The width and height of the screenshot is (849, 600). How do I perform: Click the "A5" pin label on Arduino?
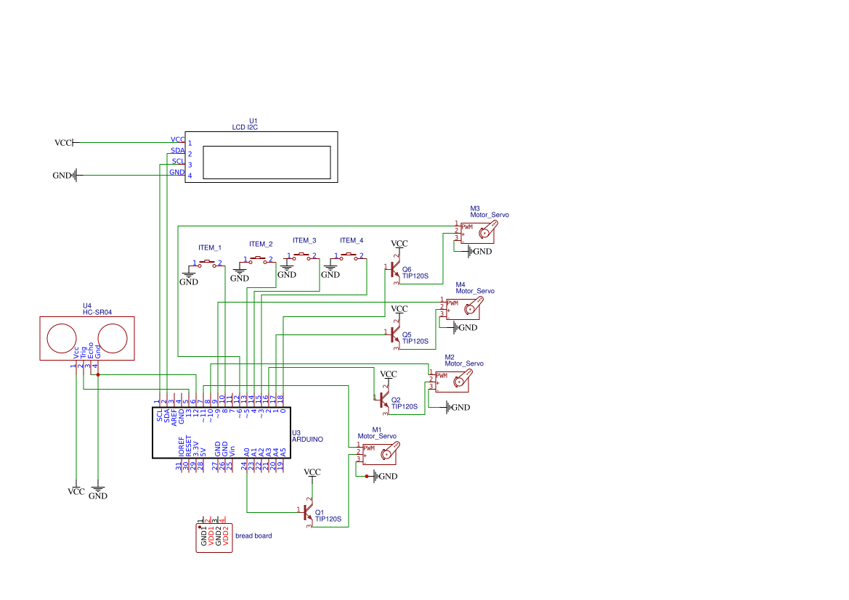coord(283,452)
